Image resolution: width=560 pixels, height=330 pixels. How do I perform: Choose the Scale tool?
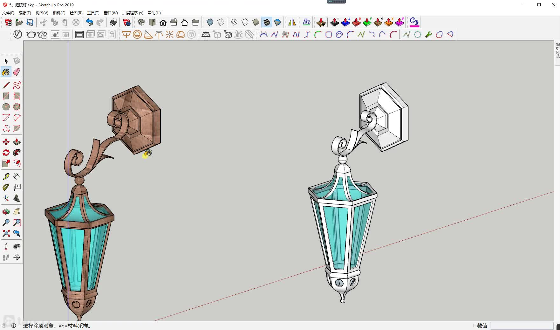[6, 163]
